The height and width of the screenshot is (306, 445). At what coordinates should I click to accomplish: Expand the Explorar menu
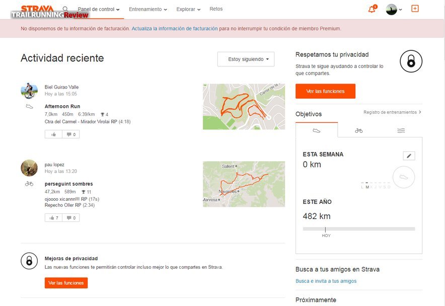click(x=188, y=10)
